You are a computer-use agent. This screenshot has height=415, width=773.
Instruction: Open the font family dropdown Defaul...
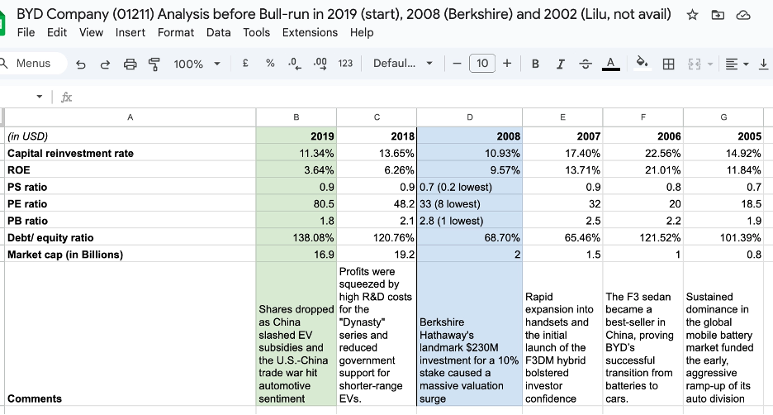tap(403, 63)
